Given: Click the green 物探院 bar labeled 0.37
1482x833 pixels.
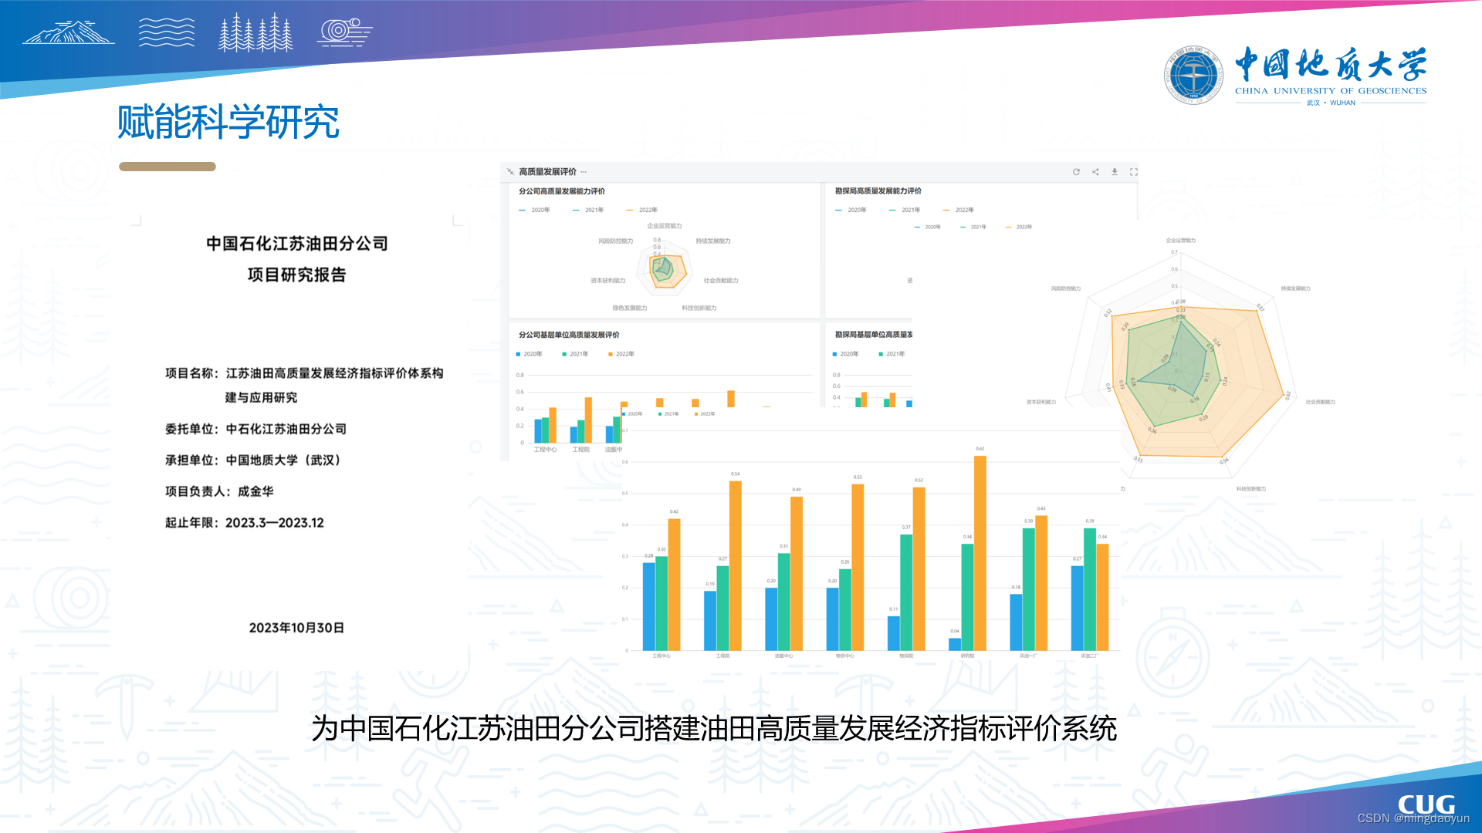Looking at the screenshot, I should pyautogui.click(x=906, y=592).
